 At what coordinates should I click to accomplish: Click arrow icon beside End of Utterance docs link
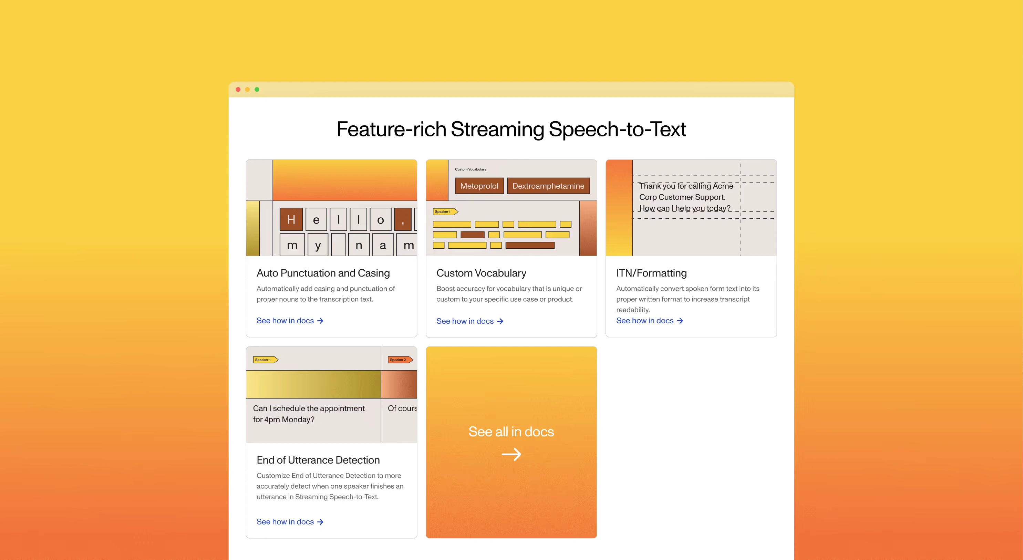(x=320, y=522)
